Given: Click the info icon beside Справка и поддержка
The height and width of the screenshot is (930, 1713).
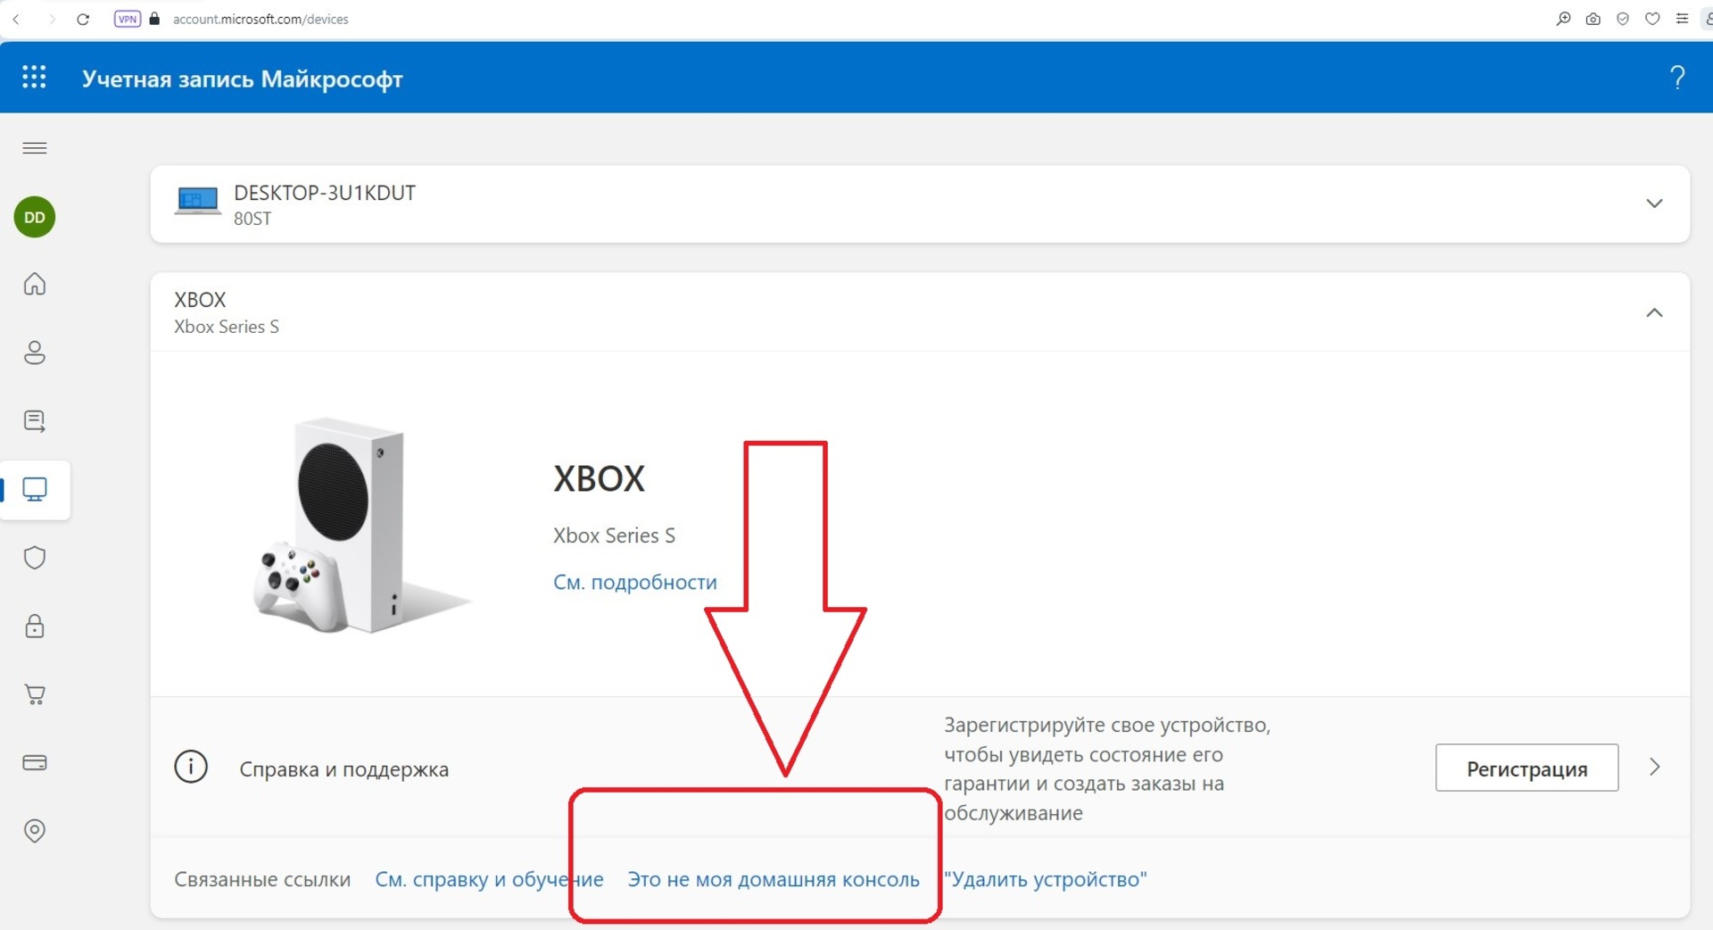Looking at the screenshot, I should [191, 767].
